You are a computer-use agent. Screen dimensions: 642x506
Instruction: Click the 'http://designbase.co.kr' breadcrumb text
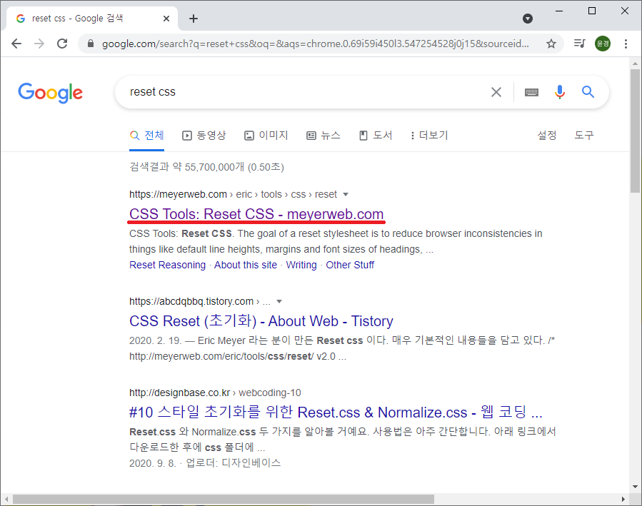[x=180, y=393]
